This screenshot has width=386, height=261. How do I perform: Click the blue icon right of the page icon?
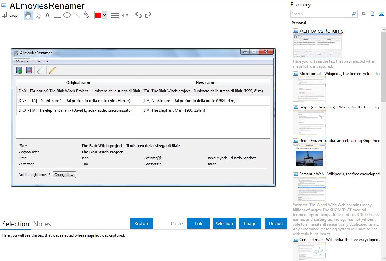pos(381,14)
